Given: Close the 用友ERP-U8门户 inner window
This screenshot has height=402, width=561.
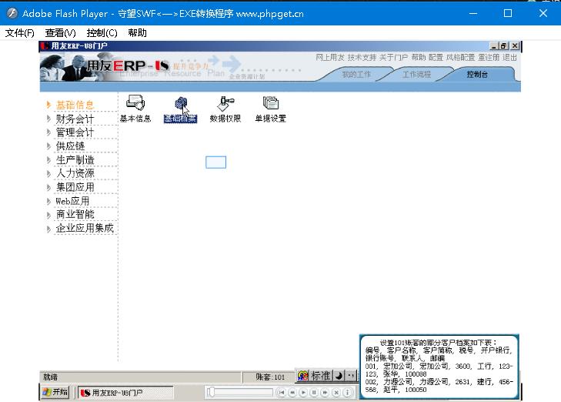Looking at the screenshot, I should pos(515,45).
